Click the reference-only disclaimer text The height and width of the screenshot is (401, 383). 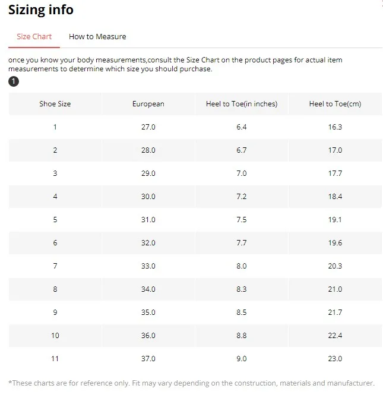click(x=191, y=383)
